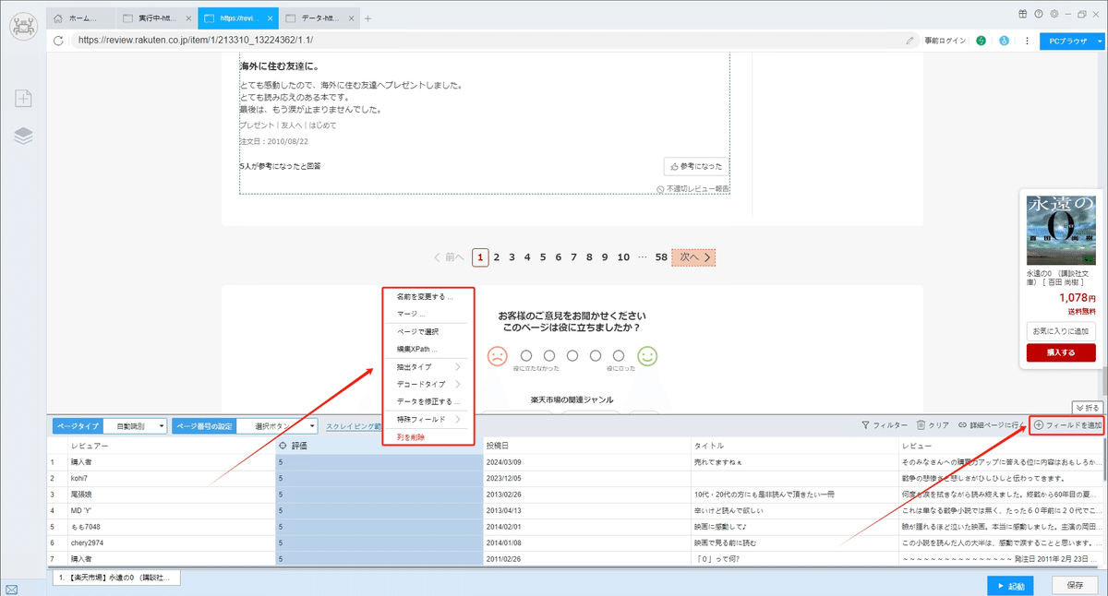The height and width of the screenshot is (596, 1108).
Task: Click the お気に入りに追加 button
Action: click(1060, 331)
